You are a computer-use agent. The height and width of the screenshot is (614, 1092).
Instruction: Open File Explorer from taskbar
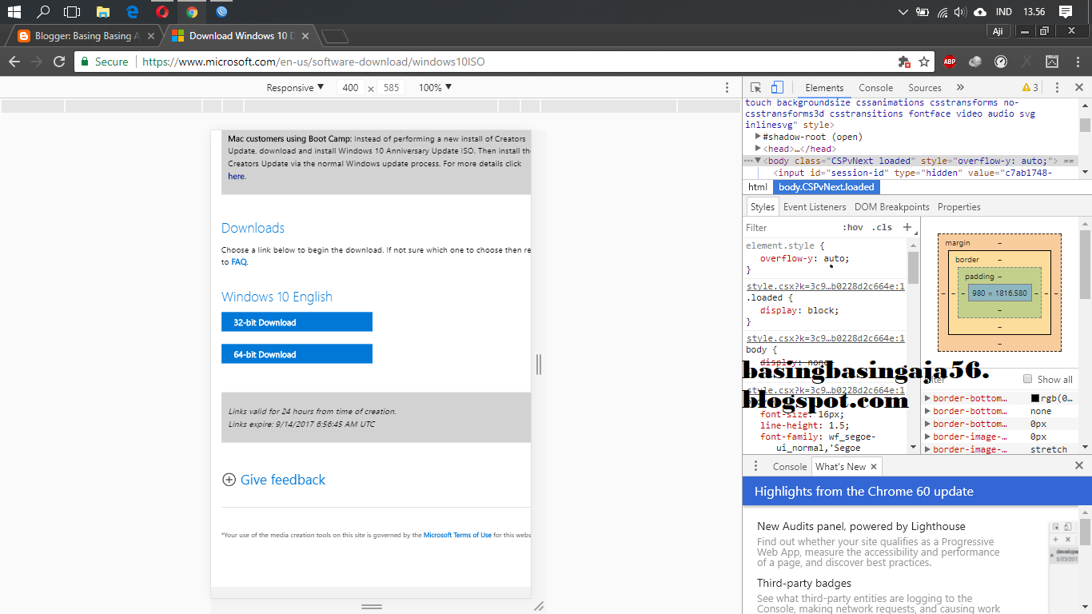(x=102, y=12)
